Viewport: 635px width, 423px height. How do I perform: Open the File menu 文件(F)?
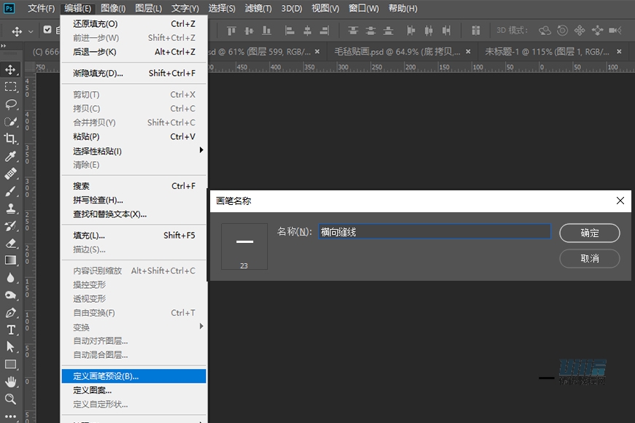click(x=41, y=9)
